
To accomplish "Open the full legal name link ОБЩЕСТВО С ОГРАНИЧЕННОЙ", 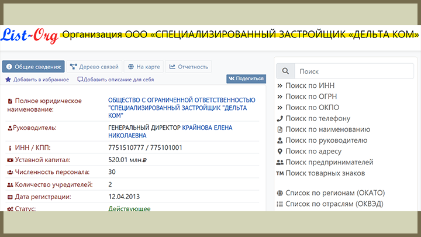I will (x=181, y=108).
